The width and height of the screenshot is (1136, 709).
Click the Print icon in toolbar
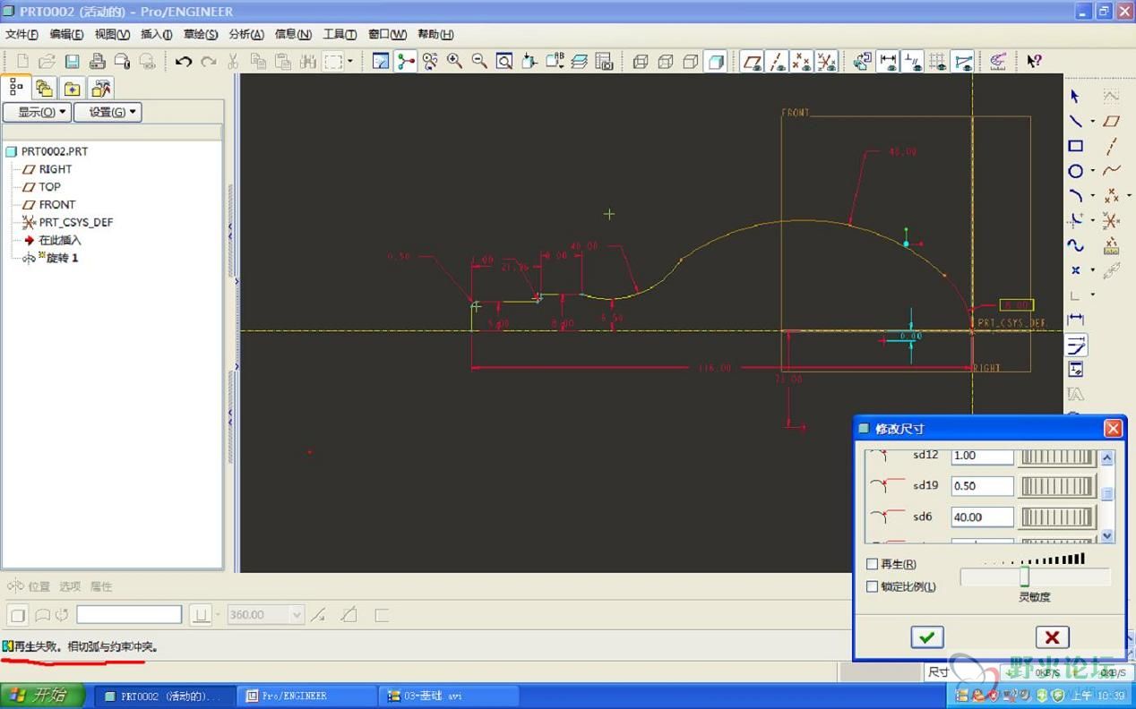click(x=98, y=61)
